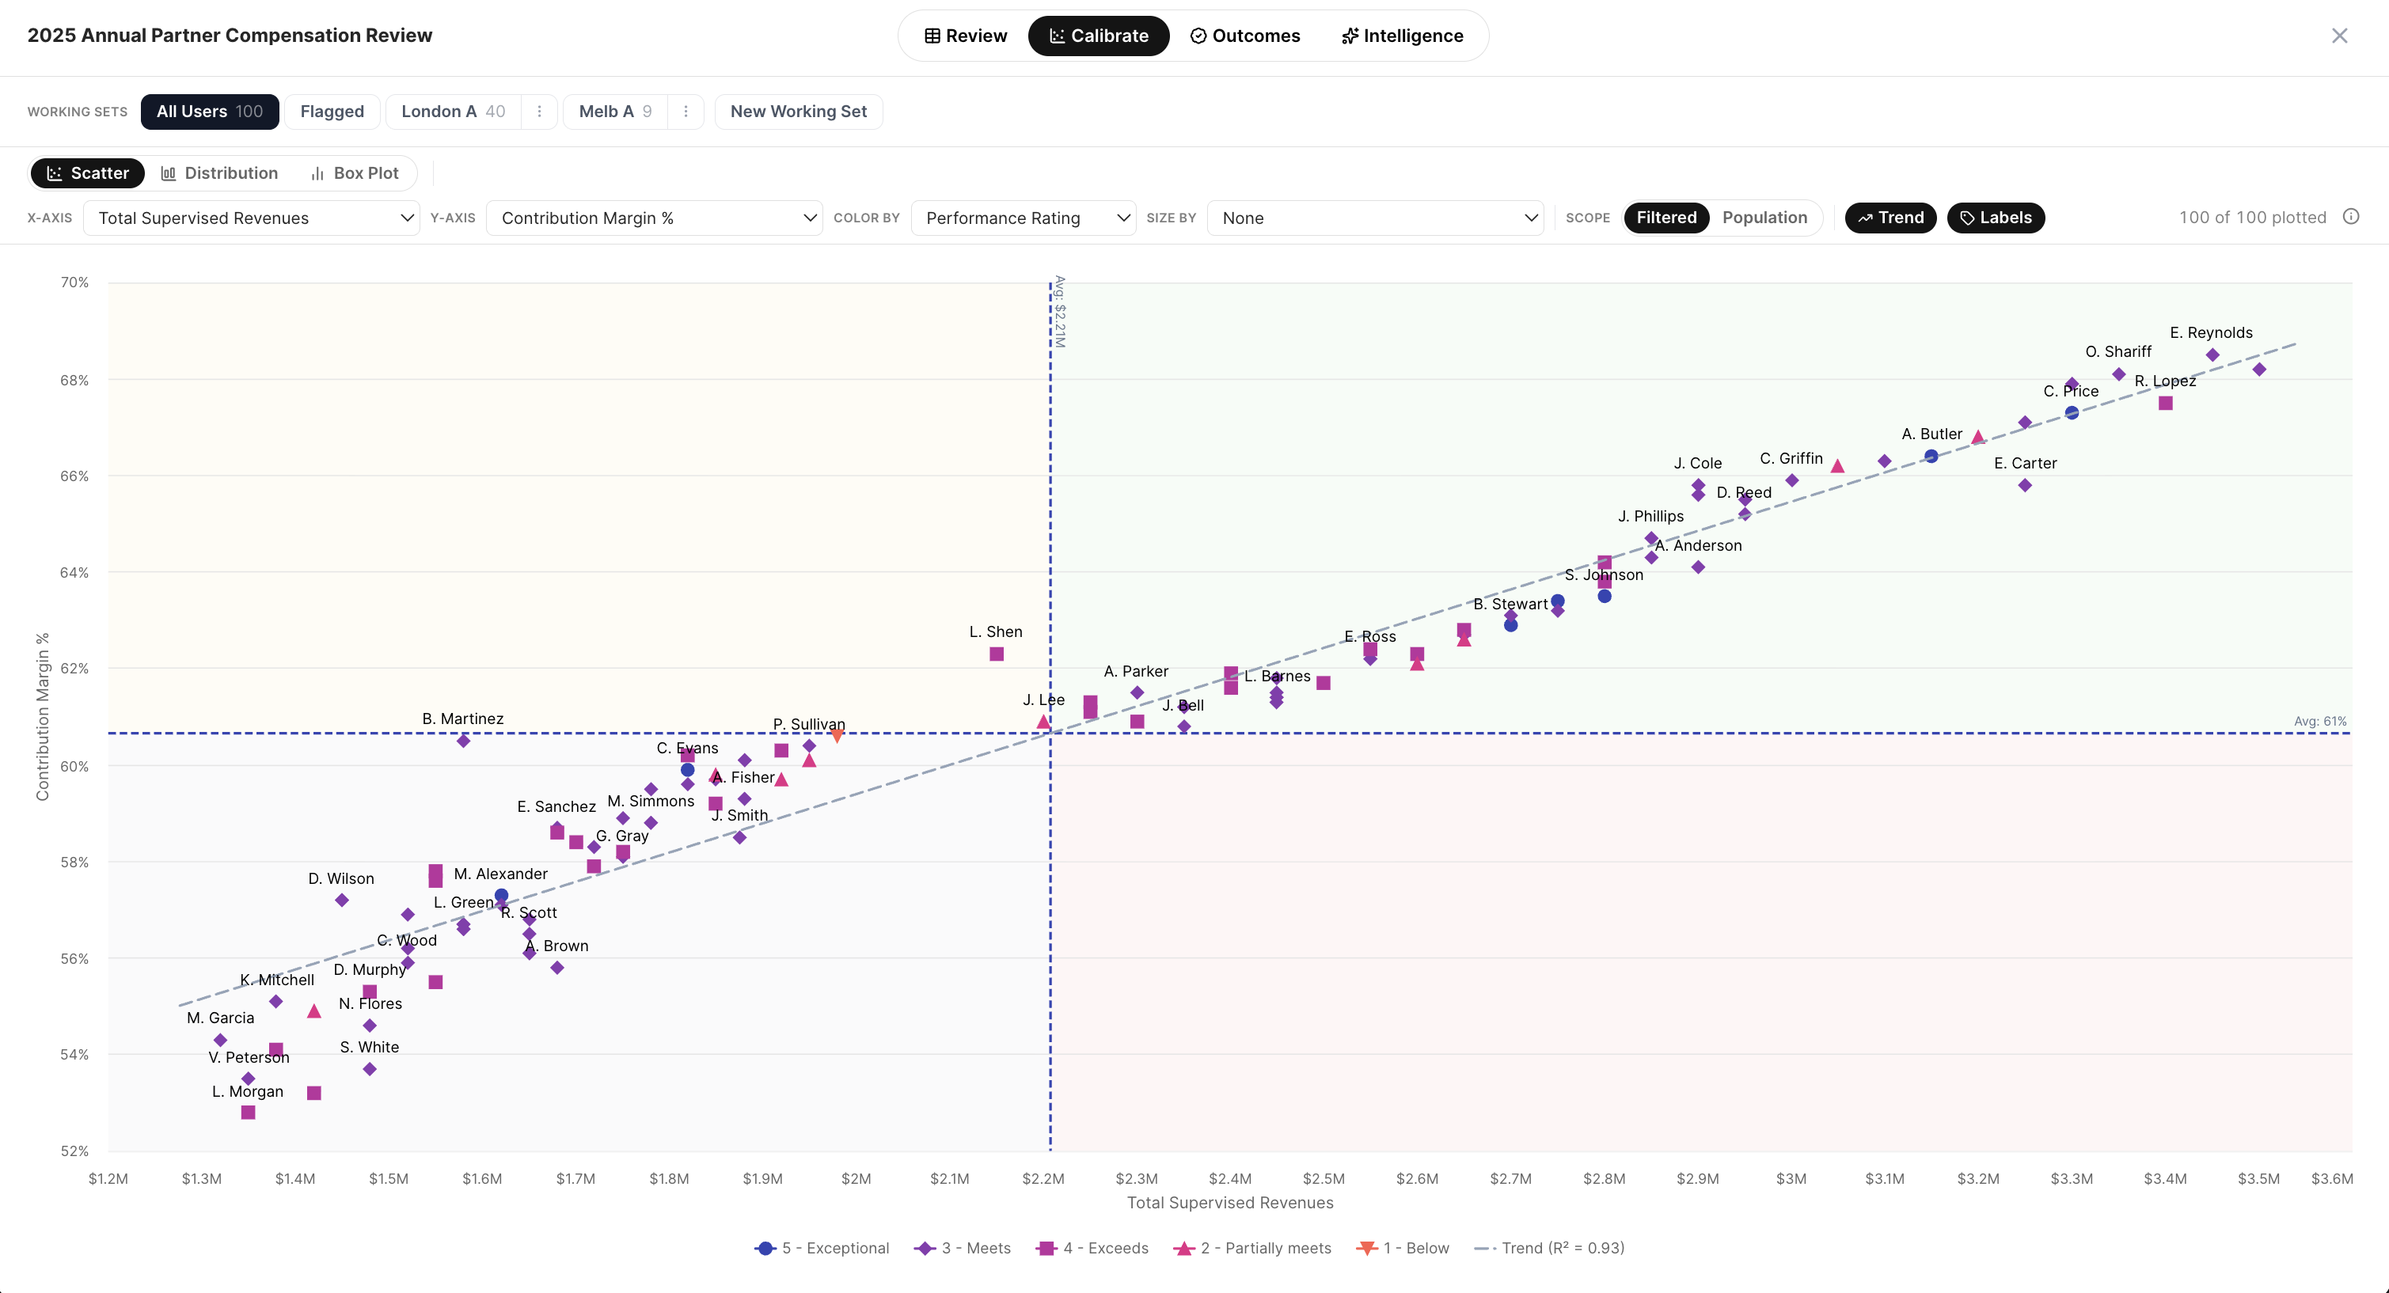Image resolution: width=2389 pixels, height=1293 pixels.
Task: Select the London A working set
Action: [x=453, y=112]
